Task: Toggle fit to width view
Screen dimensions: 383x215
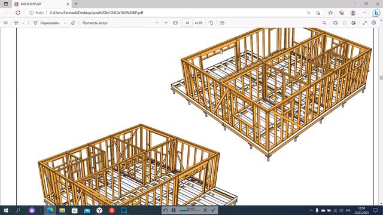Action: [175, 23]
